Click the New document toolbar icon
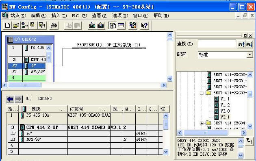This screenshot has height=161, width=256. (7, 26)
